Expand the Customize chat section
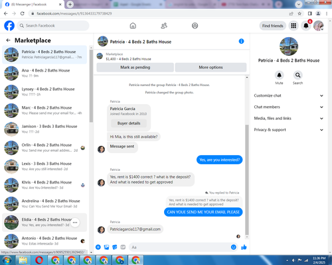Image resolution: width=332 pixels, height=265 pixels. tap(289, 95)
